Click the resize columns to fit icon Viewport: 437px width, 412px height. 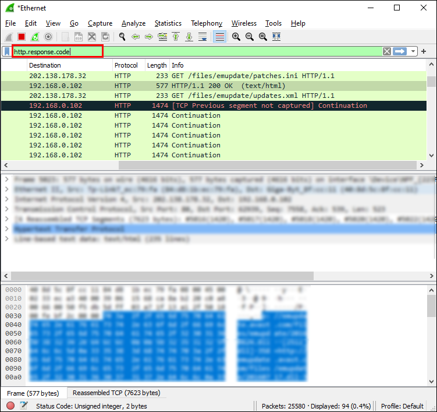coord(276,37)
